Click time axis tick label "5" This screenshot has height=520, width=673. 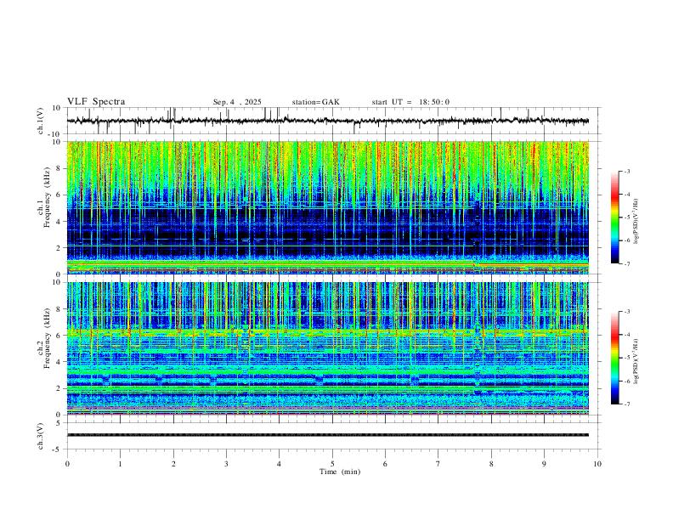coord(332,464)
